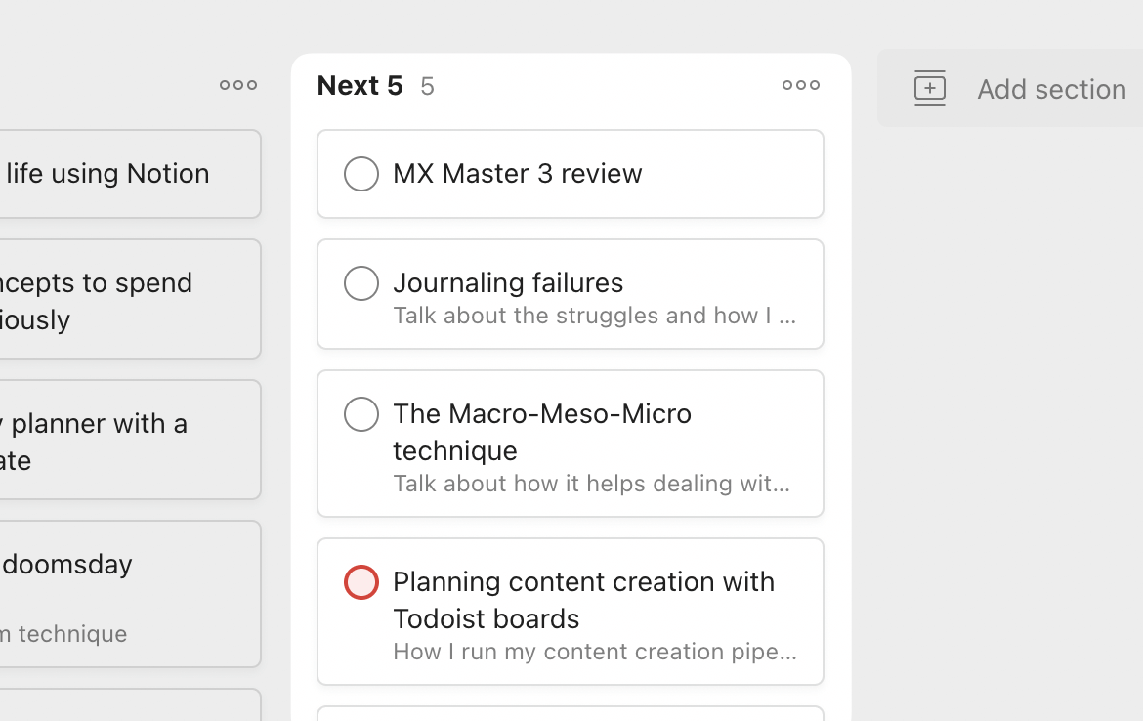Click 'How I run my content creation' description
Image resolution: width=1143 pixels, height=721 pixels.
click(594, 652)
